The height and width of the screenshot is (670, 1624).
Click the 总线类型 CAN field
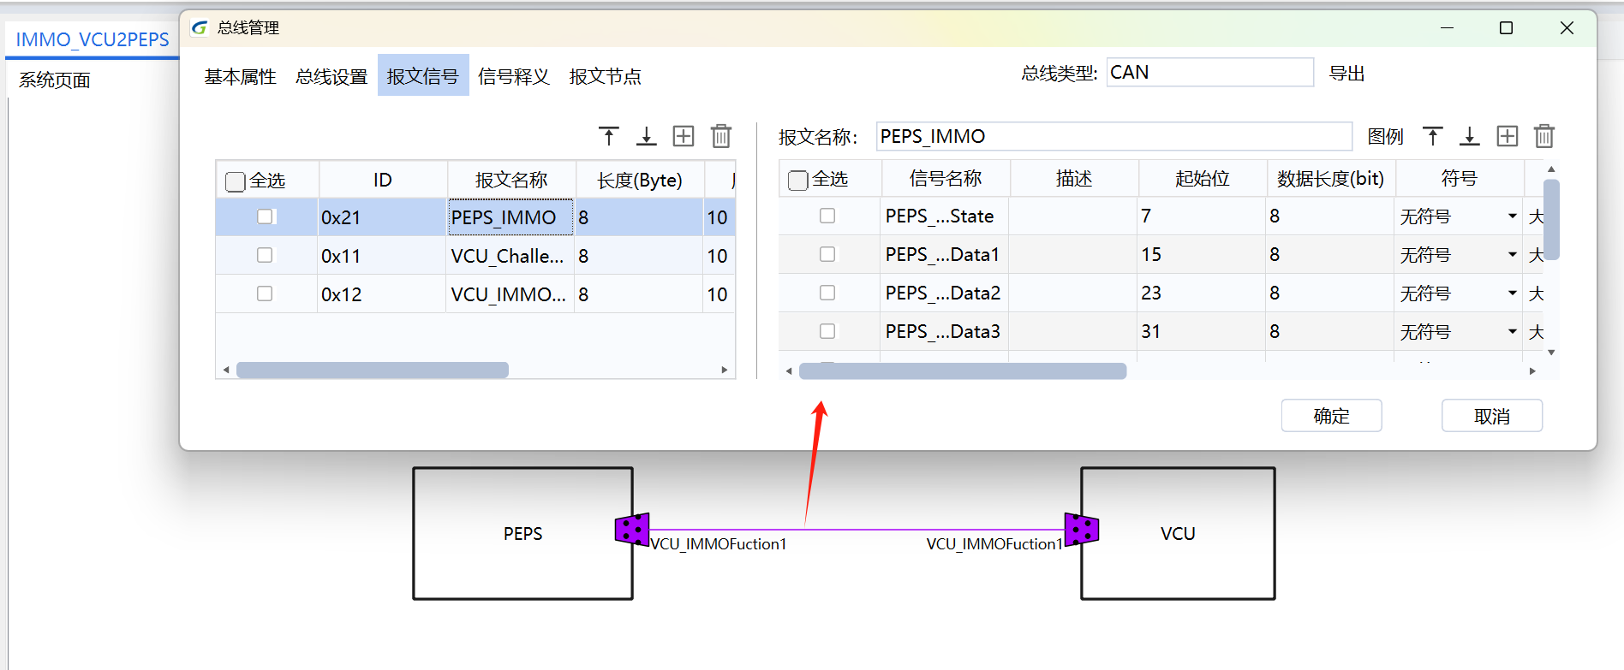click(1209, 72)
